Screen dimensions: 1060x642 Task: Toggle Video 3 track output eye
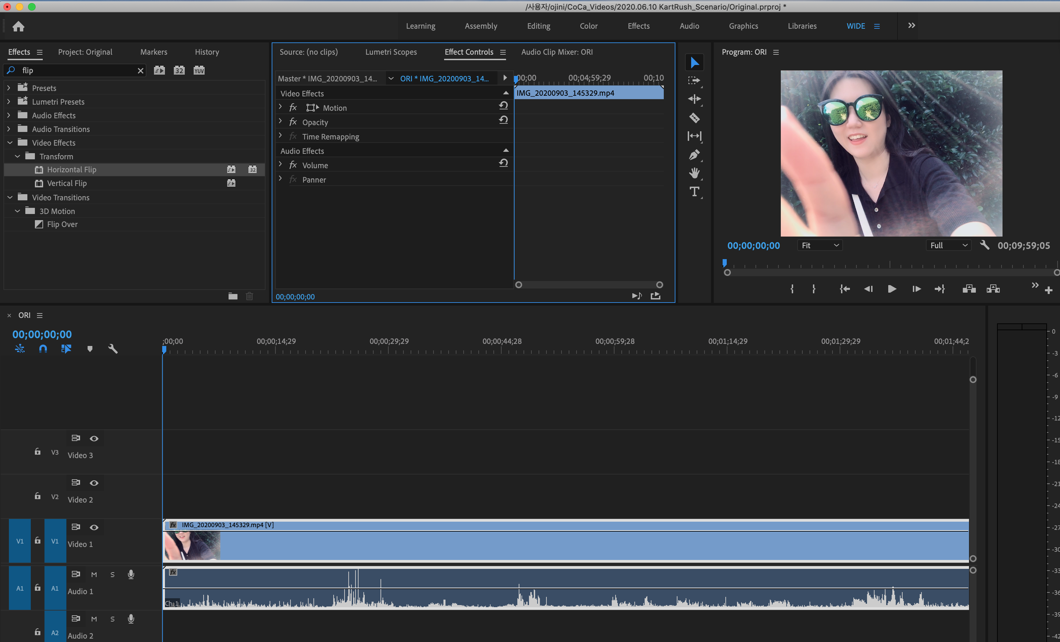pos(94,438)
